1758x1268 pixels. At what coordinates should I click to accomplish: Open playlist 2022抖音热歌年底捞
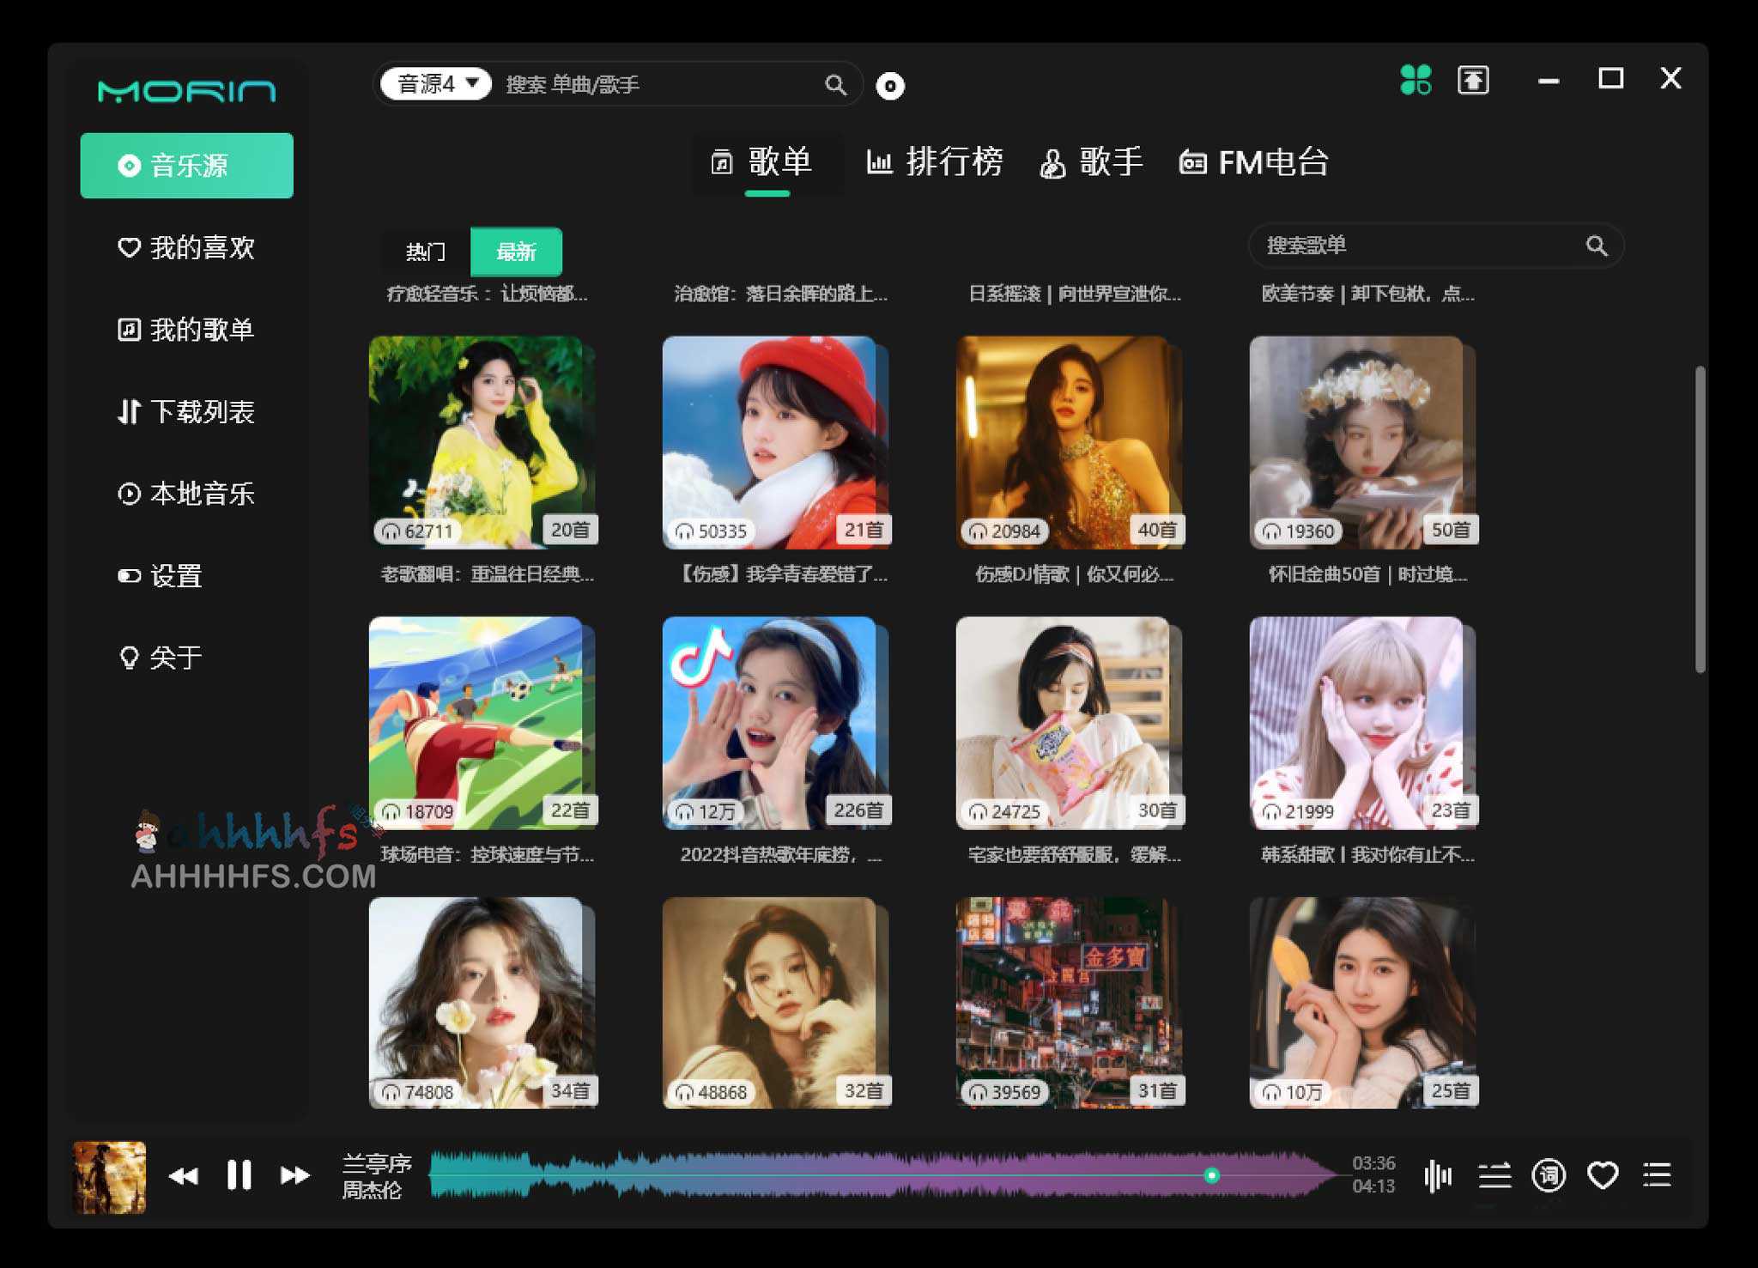[x=776, y=723]
